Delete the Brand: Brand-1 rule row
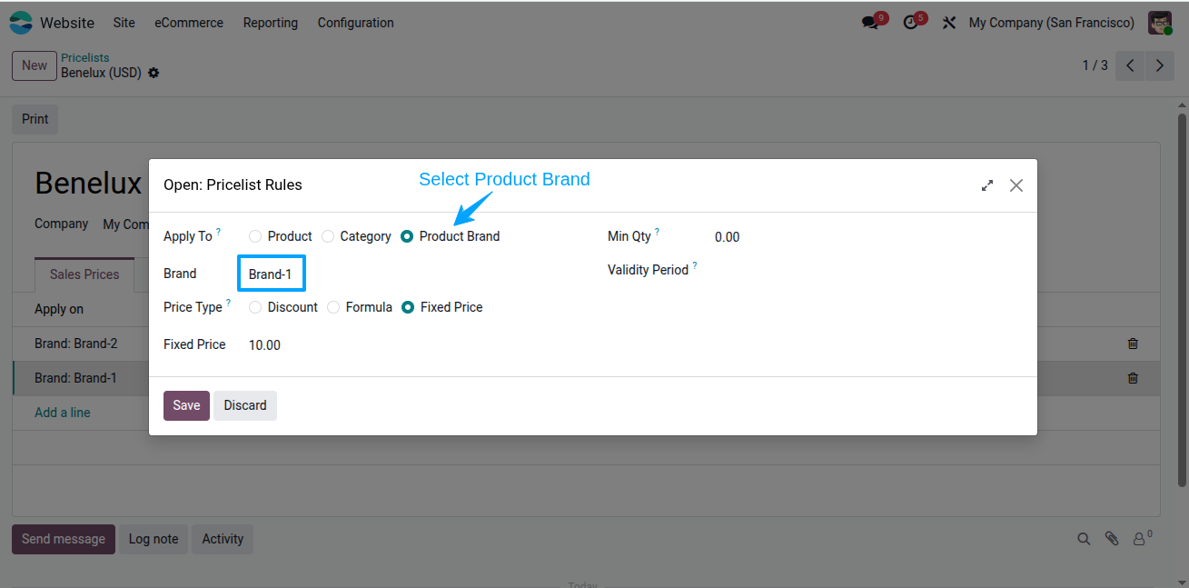 click(x=1133, y=378)
